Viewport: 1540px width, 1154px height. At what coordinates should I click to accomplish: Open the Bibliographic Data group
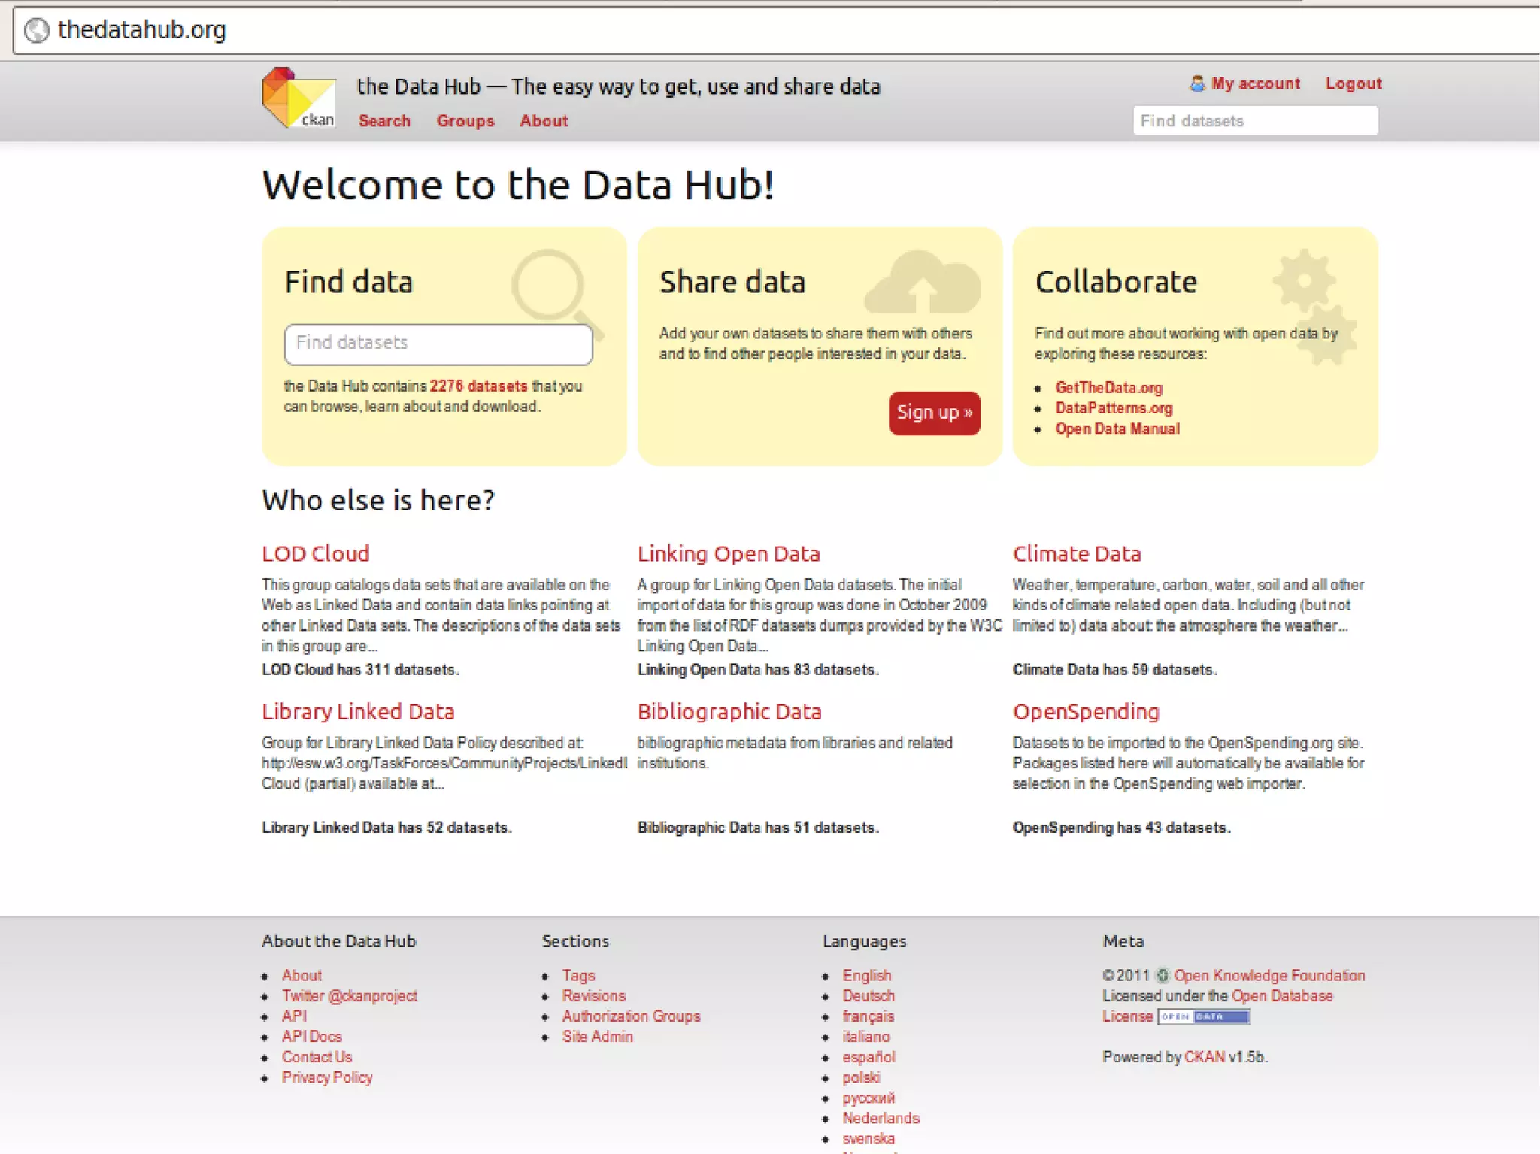pos(729,712)
